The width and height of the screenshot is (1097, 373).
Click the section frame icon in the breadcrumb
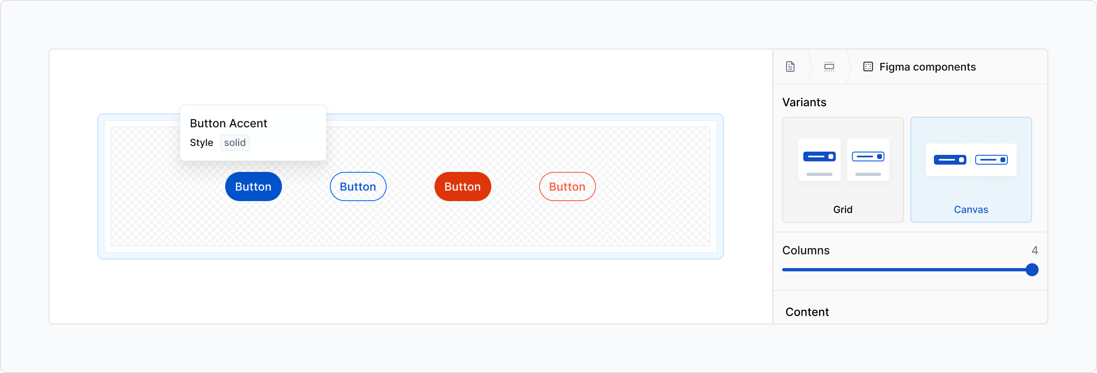829,66
